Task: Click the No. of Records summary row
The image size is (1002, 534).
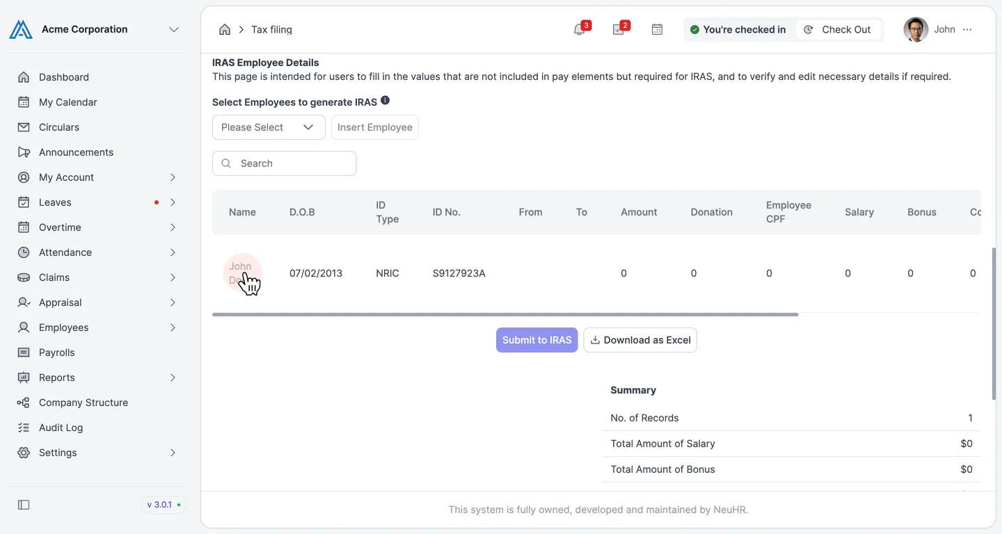Action: [792, 418]
